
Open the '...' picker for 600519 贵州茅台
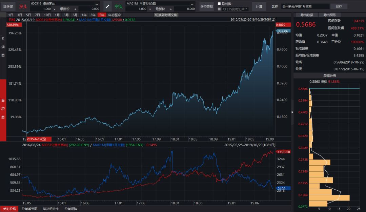(x=97, y=3)
